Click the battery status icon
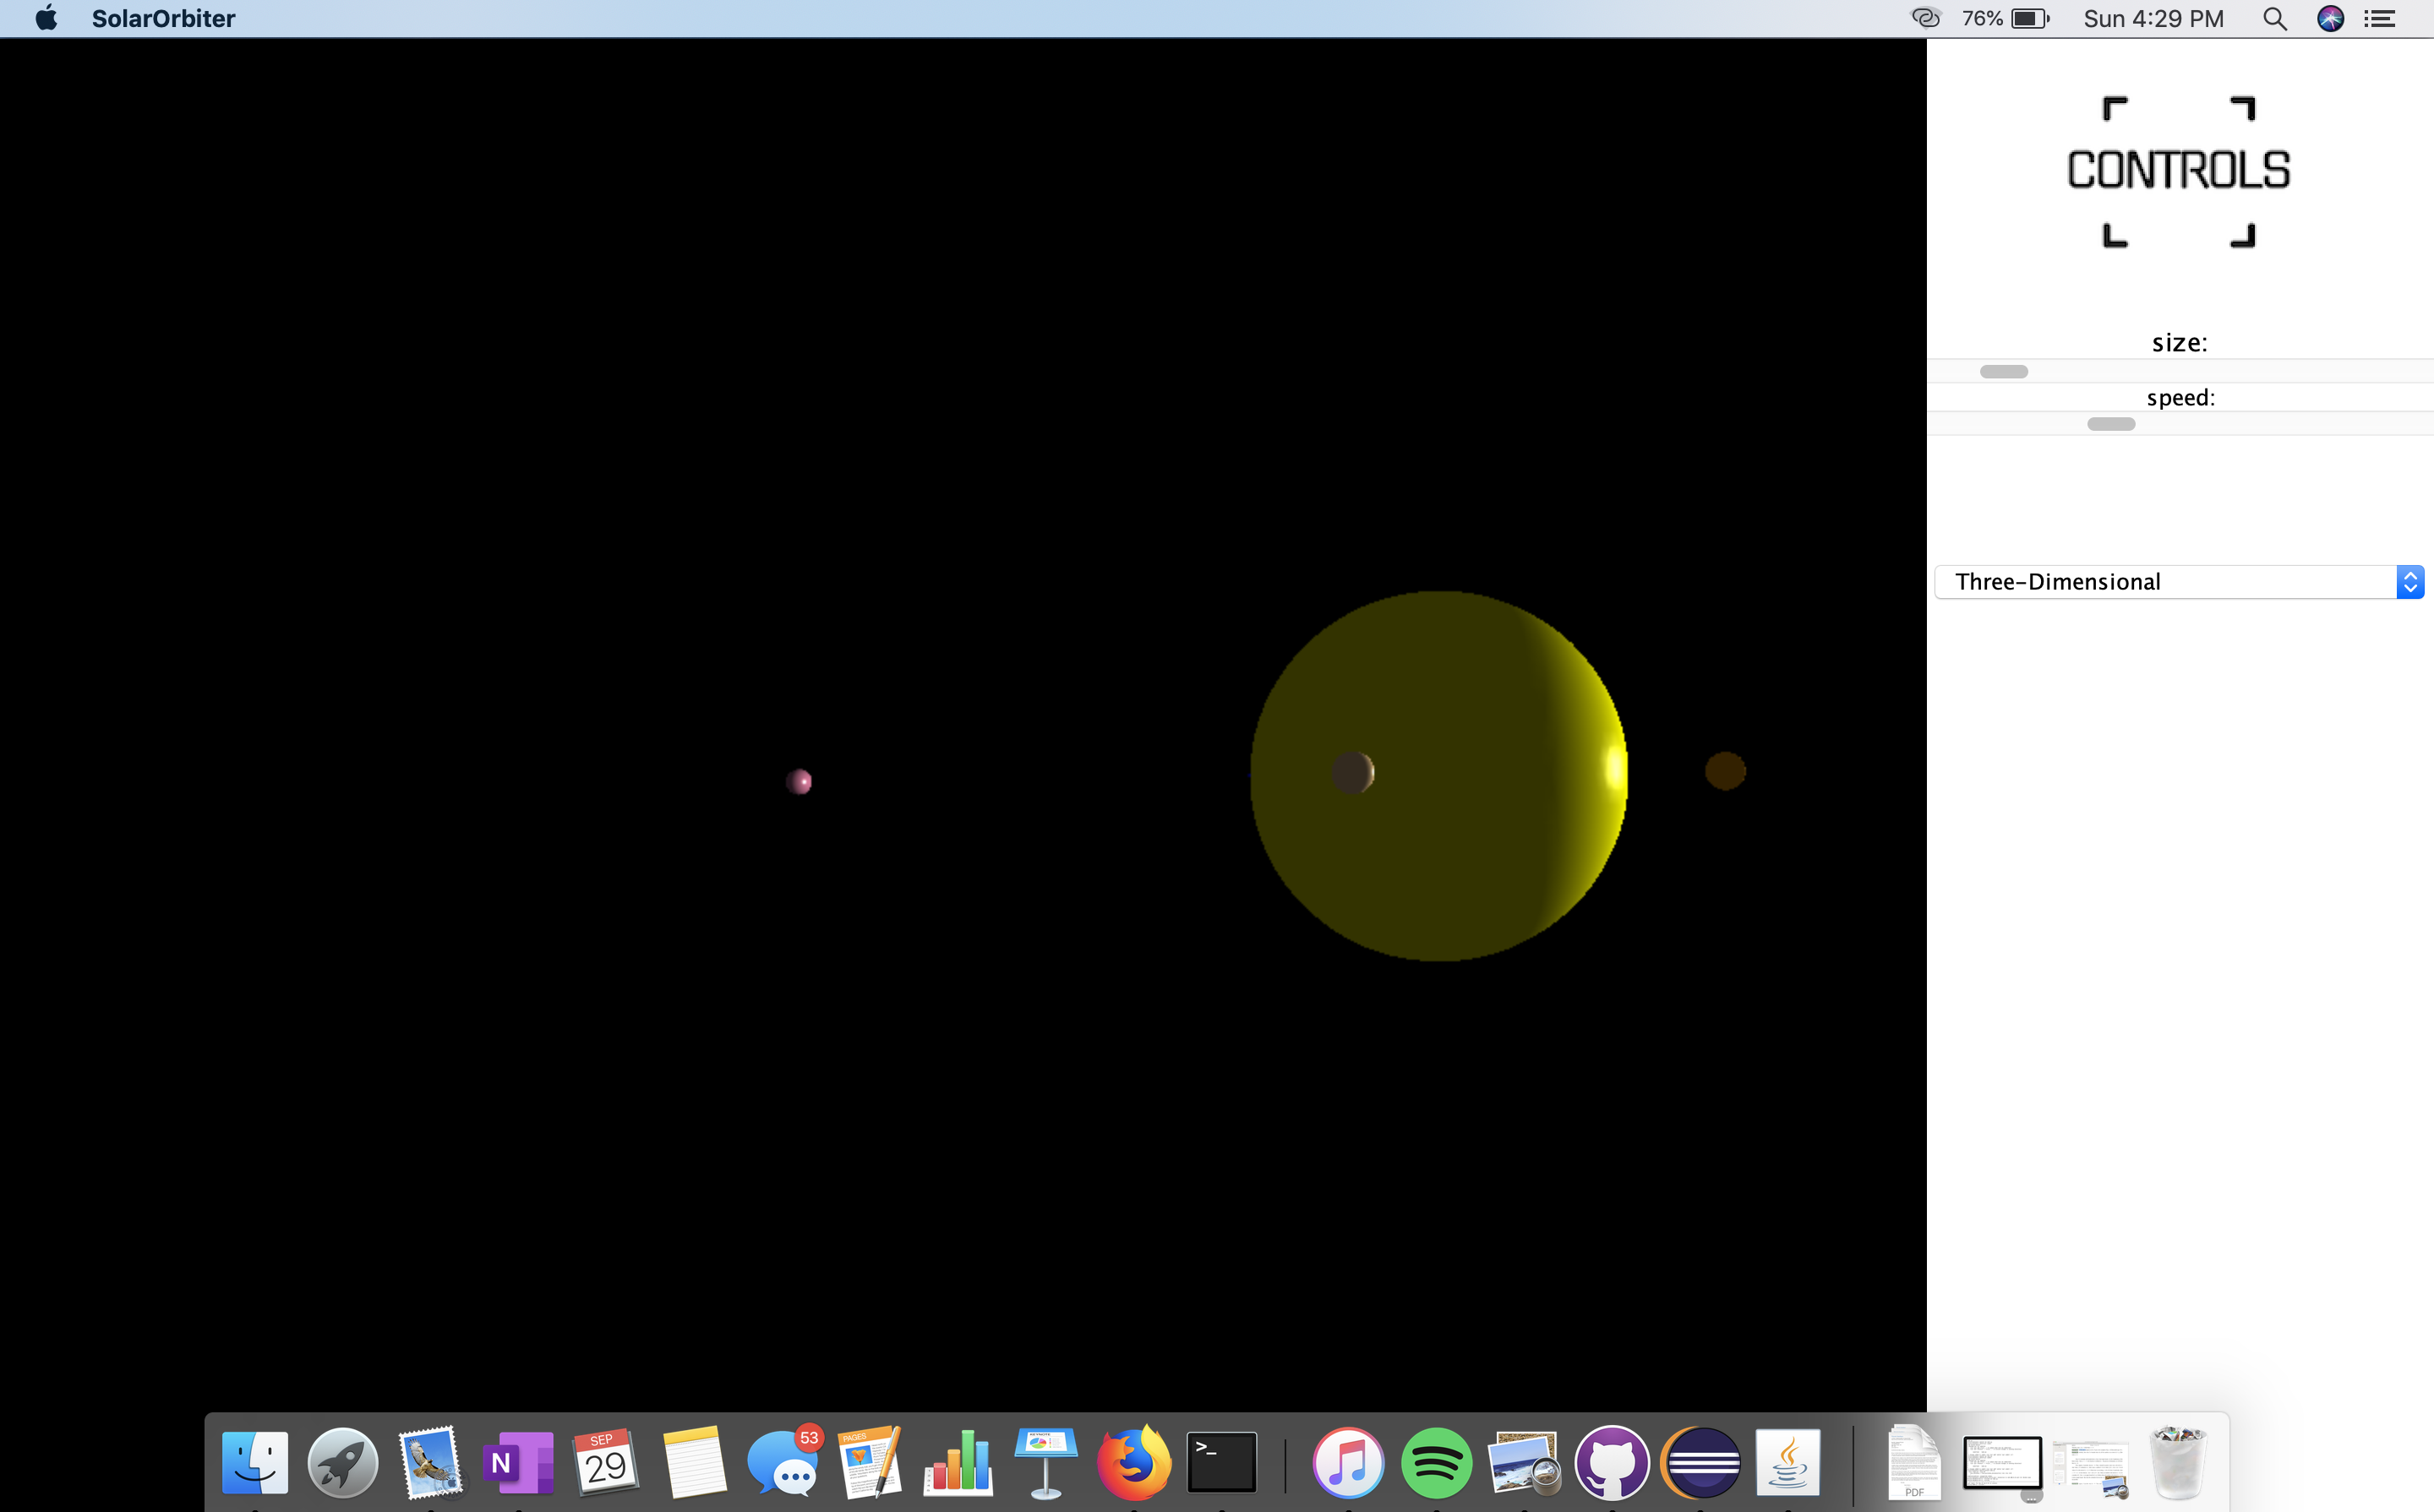The image size is (2434, 1512). [2030, 19]
